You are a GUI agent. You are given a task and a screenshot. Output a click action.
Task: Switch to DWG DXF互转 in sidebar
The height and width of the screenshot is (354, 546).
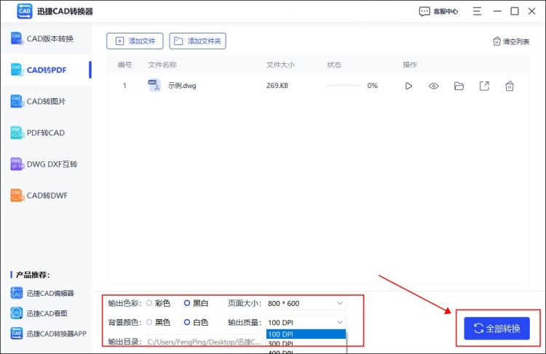point(46,164)
